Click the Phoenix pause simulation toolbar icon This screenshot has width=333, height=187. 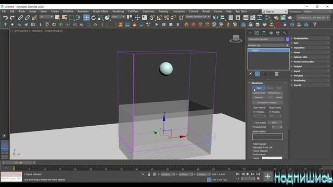164,24
